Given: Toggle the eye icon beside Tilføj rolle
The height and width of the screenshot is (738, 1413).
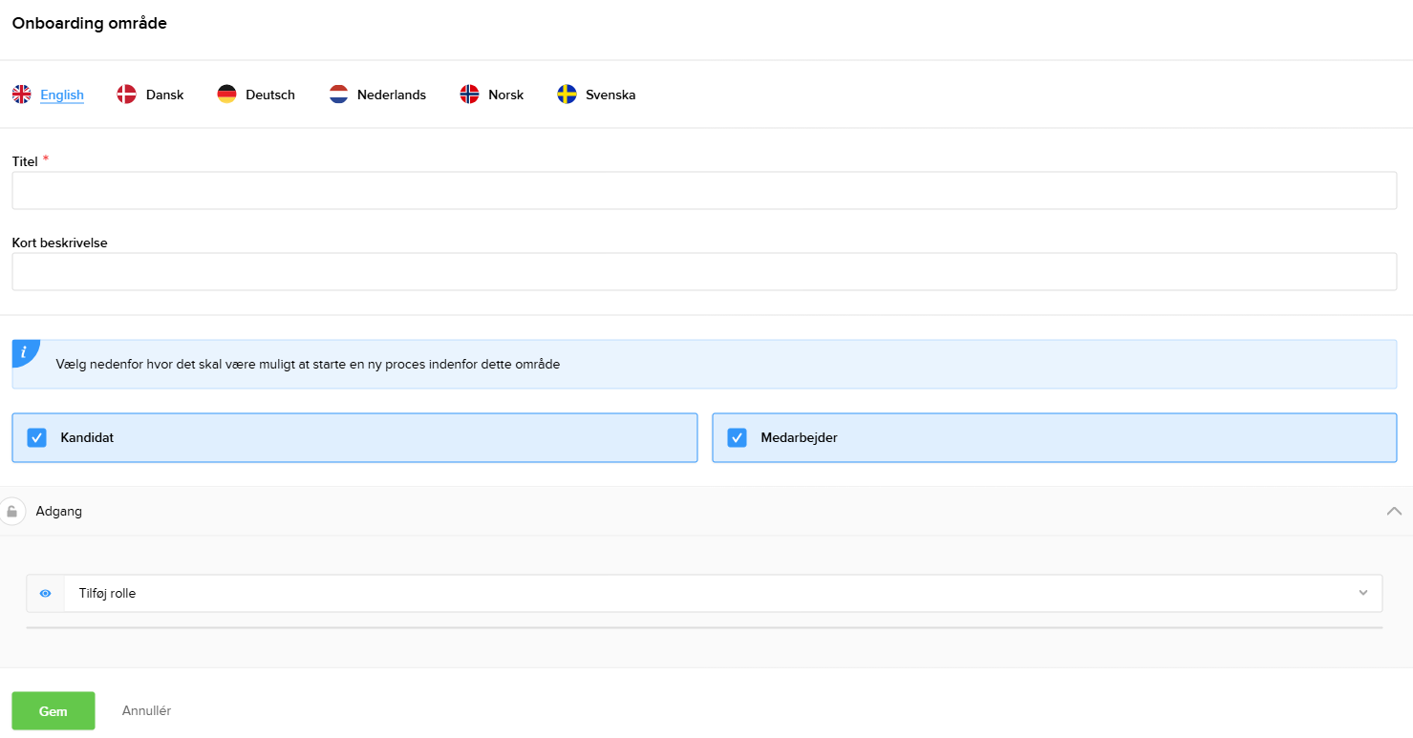Looking at the screenshot, I should pyautogui.click(x=45, y=593).
